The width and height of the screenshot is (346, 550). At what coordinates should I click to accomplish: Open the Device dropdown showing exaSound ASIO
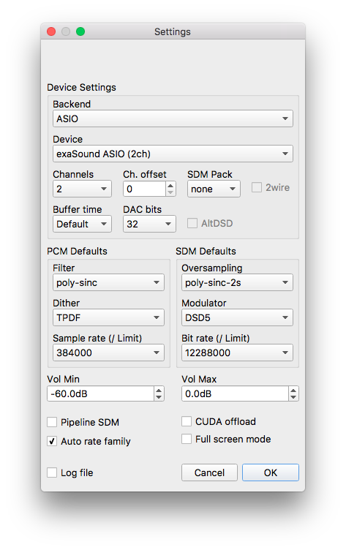coord(173,154)
